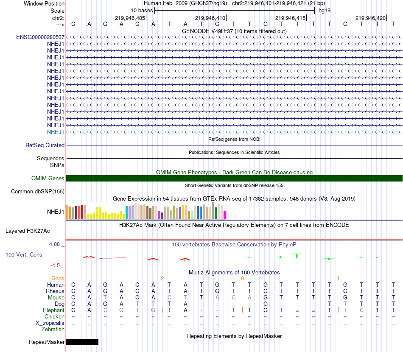Select the light blue NHEJ1 transcript label

pos(56,132)
